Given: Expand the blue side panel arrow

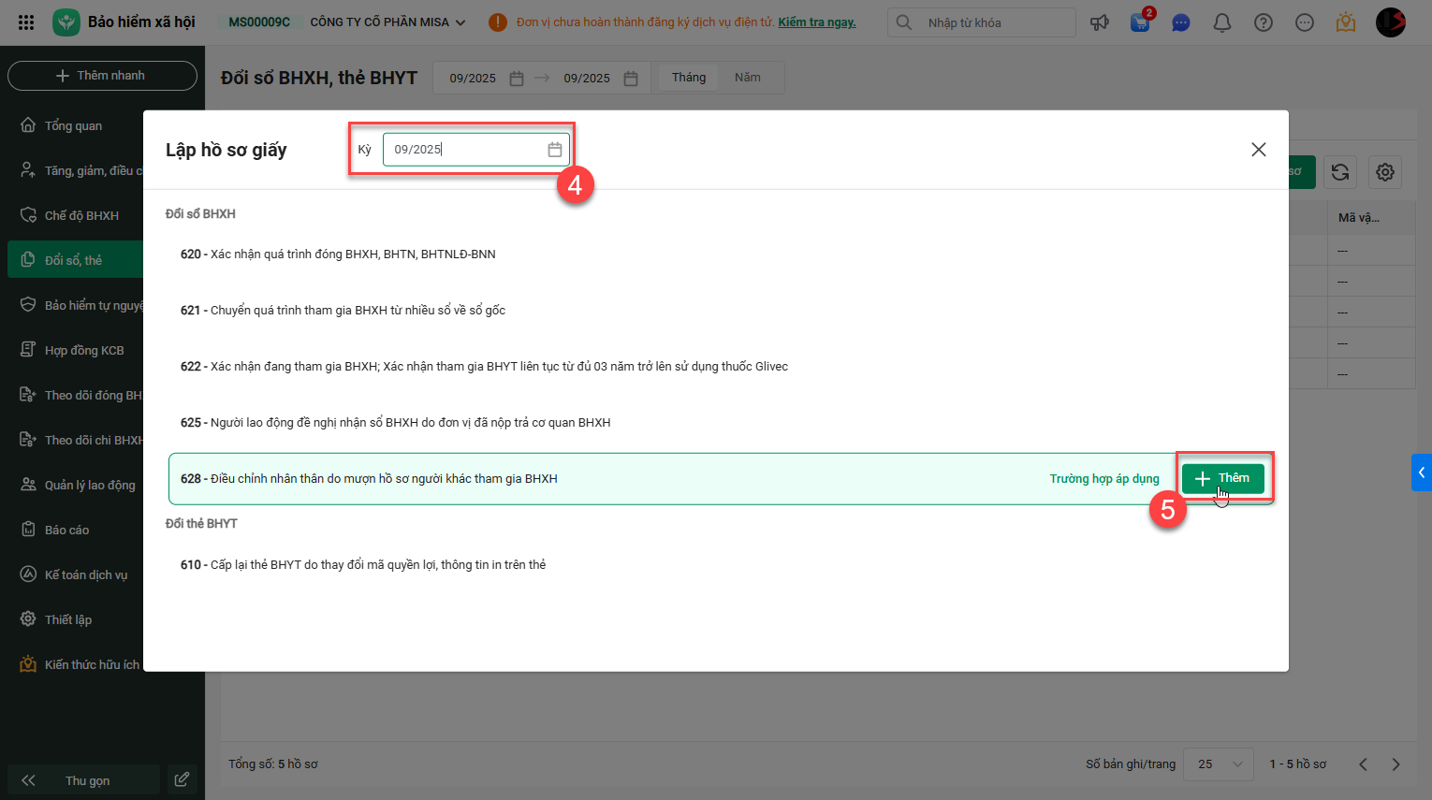Looking at the screenshot, I should (x=1422, y=473).
